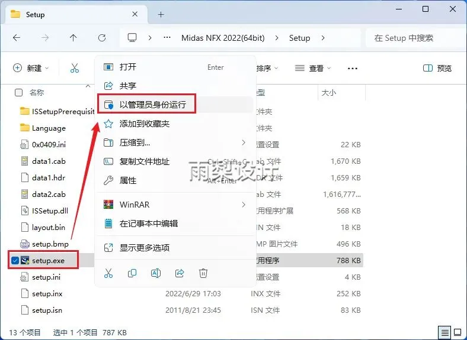
Task: Expand 压缩到... submenu arrow
Action: pyautogui.click(x=244, y=143)
